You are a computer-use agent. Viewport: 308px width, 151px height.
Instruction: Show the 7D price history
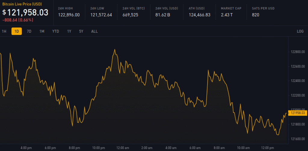pyautogui.click(x=29, y=31)
